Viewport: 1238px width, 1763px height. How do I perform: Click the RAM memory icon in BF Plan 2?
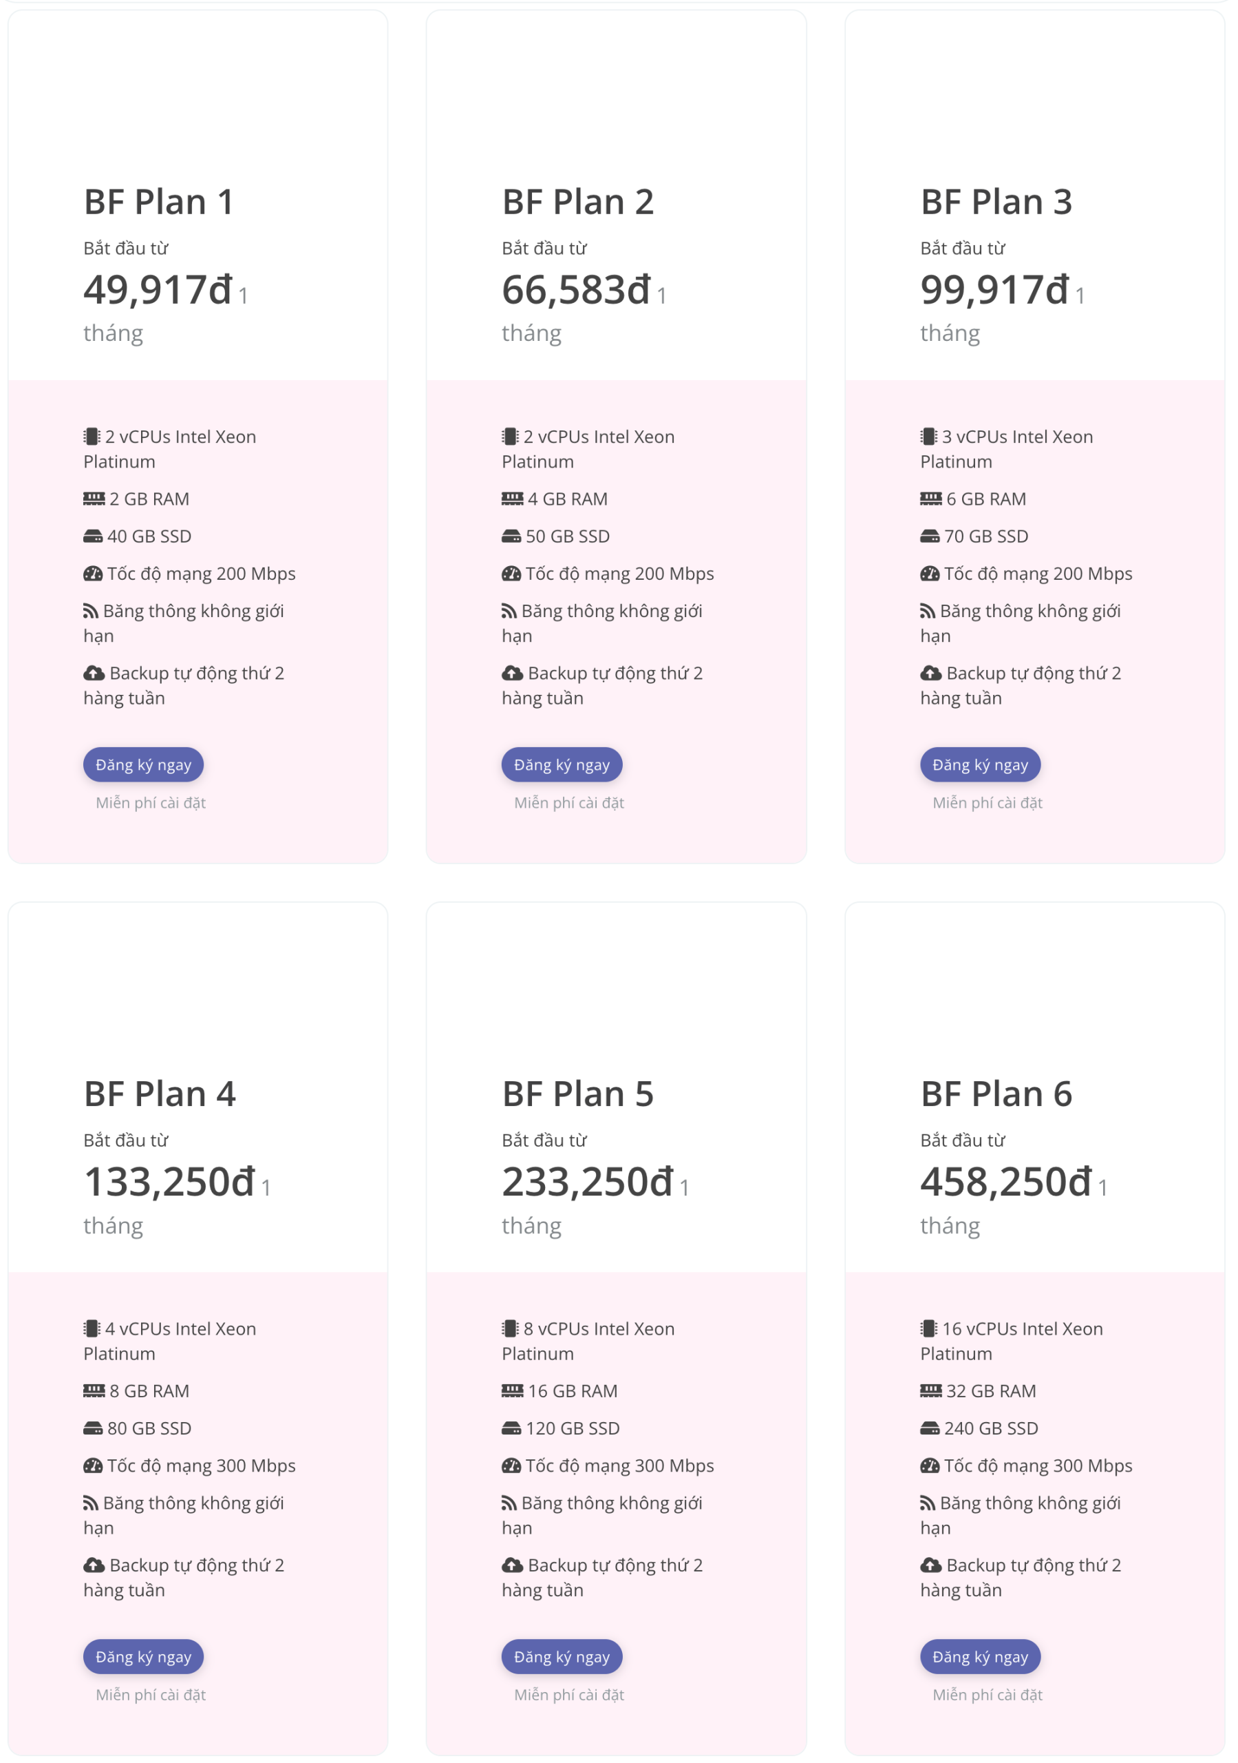tap(513, 500)
